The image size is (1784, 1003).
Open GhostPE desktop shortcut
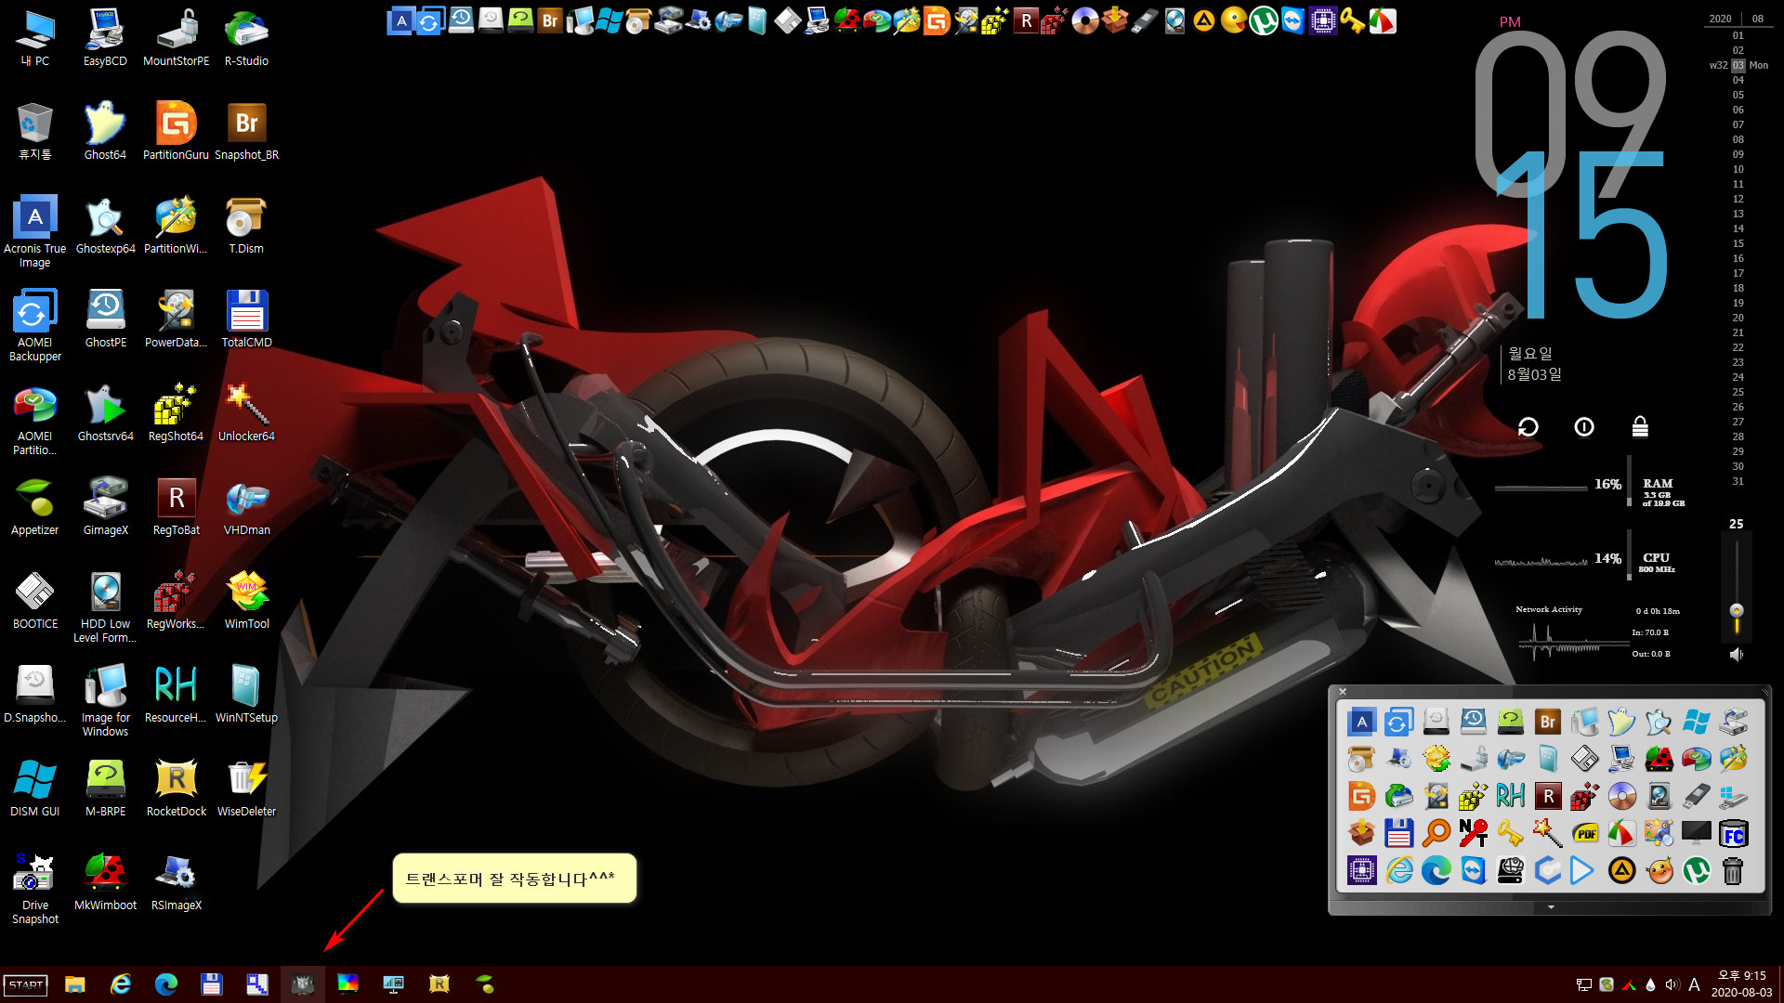click(x=105, y=319)
